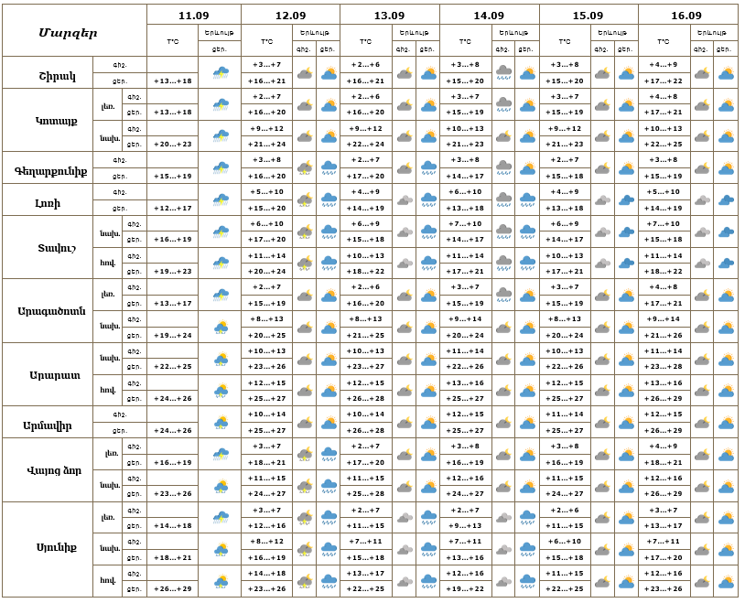Click the Մարզեր table header

74,32
